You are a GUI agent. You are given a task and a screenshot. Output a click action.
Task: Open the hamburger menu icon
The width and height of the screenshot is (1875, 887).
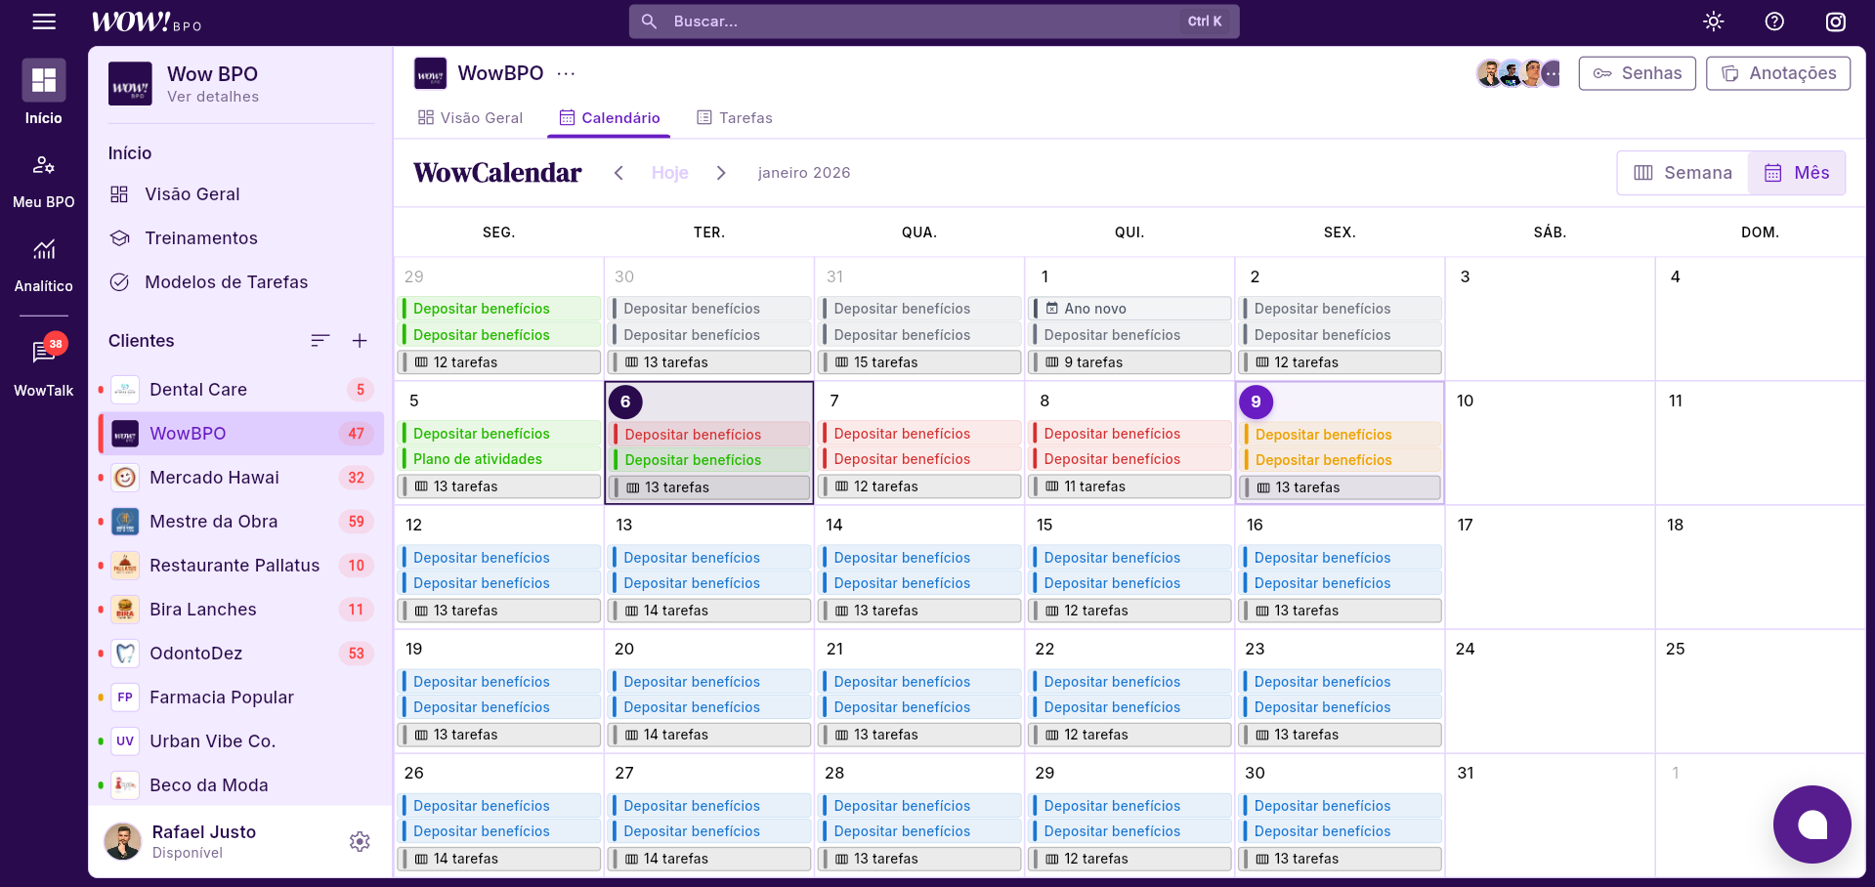tap(44, 21)
